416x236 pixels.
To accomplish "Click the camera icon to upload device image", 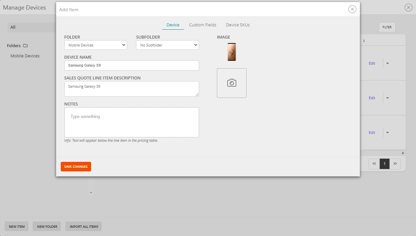I will (231, 83).
